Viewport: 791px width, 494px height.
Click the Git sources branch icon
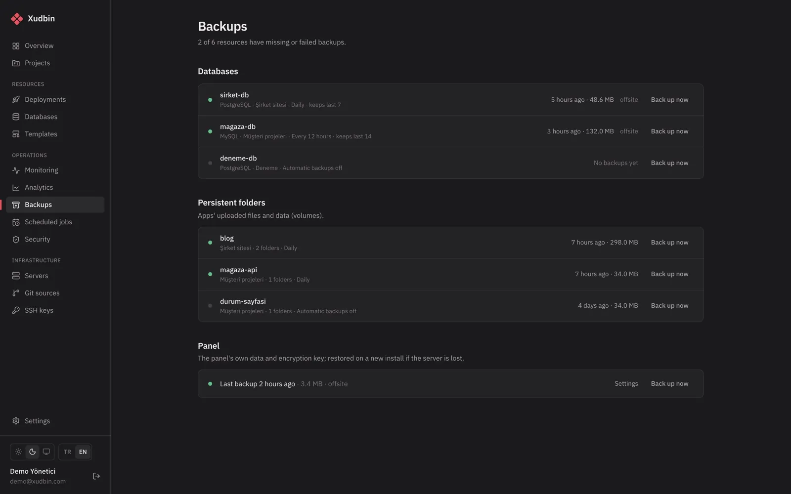(x=16, y=293)
